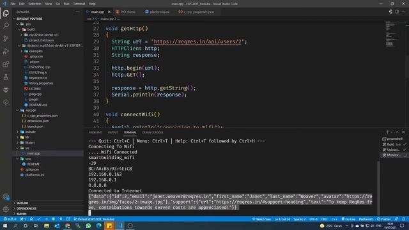Screen dimensions: 409x230
Task: Open the reqres.in API URL link in code
Action: click(197, 42)
